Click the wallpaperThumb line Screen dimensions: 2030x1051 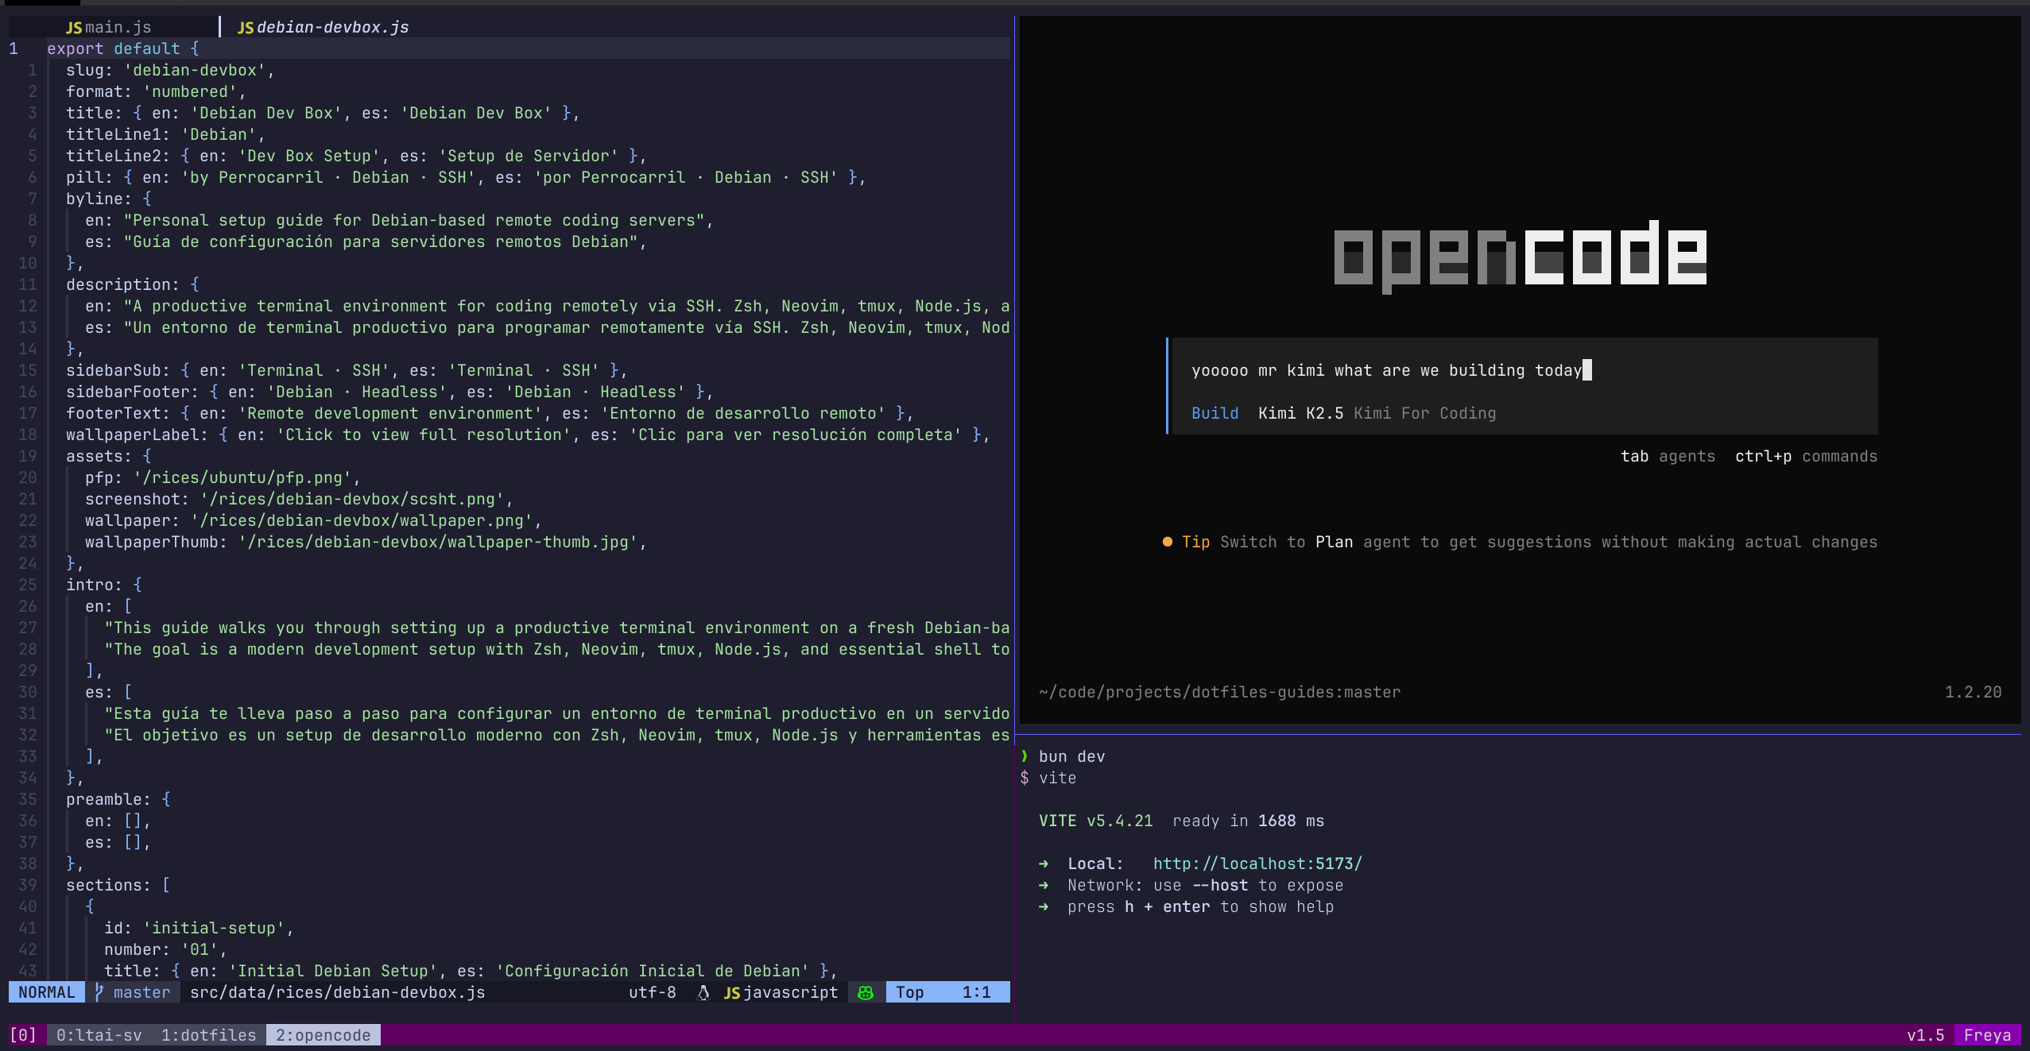click(366, 542)
